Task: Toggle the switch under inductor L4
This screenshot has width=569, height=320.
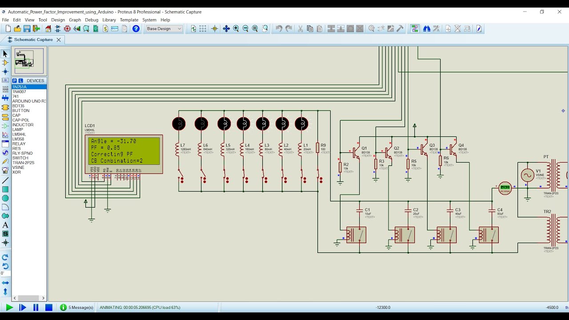Action: coord(245,176)
